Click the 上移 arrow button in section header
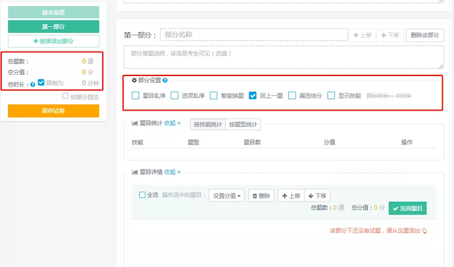The height and width of the screenshot is (267, 454). 363,35
